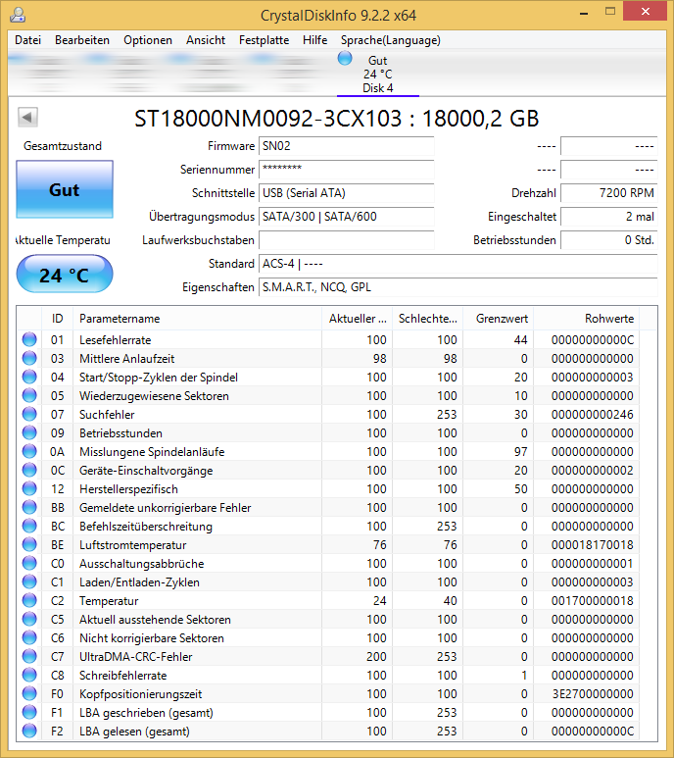
Task: Click status orb of Wiederzugewiesene Sektoren row
Action: [x=29, y=395]
